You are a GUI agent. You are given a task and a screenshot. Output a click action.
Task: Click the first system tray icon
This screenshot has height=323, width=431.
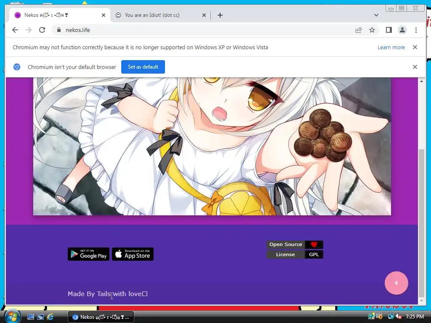point(371,316)
